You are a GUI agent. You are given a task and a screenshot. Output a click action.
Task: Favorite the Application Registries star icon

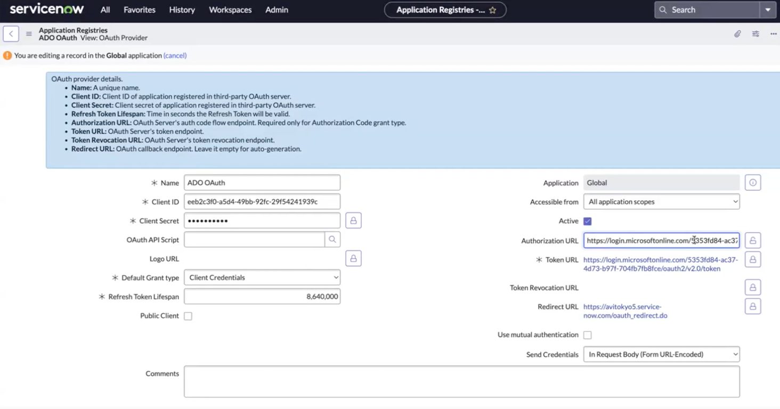[493, 10]
